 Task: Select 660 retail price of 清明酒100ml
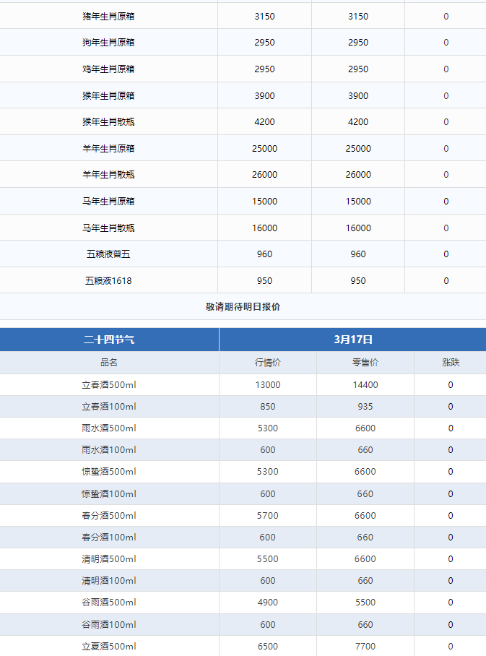pos(365,581)
